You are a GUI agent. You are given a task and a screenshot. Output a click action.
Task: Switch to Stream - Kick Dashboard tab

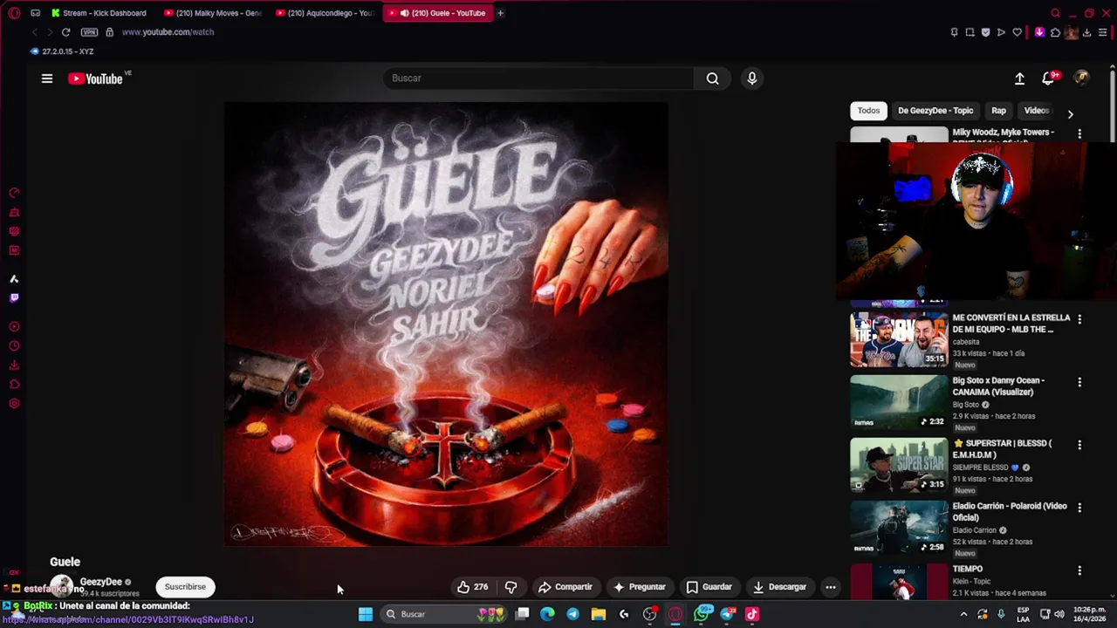[x=99, y=13]
